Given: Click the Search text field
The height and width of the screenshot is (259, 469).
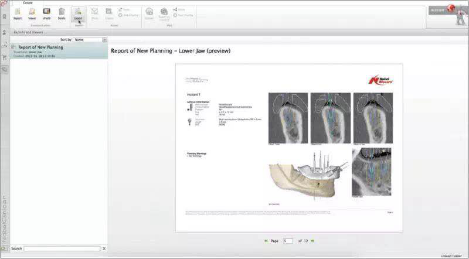Looking at the screenshot, I should coord(62,248).
